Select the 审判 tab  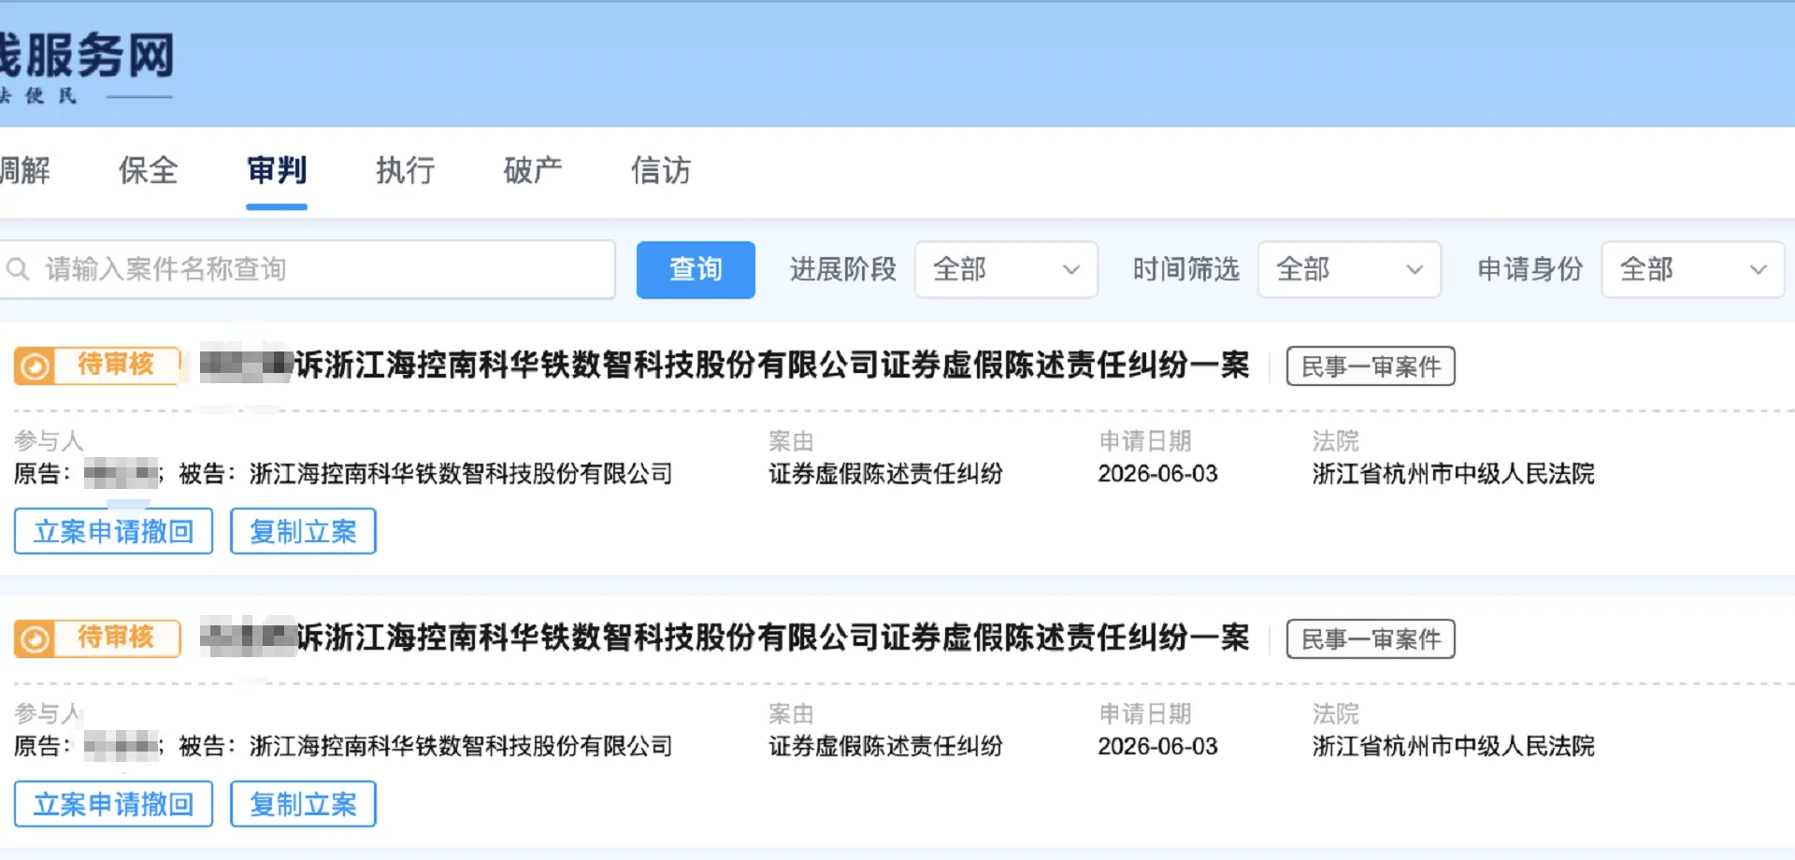(x=277, y=170)
